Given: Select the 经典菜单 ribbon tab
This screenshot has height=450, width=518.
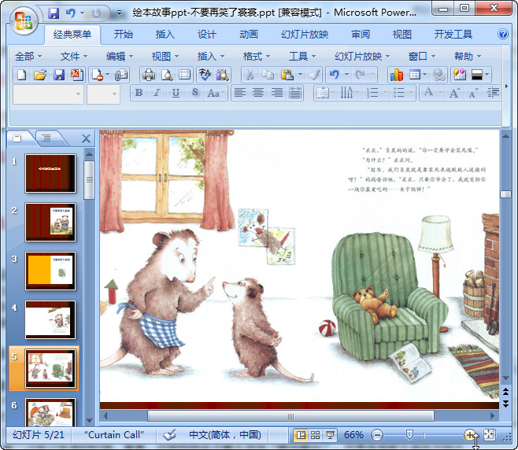Looking at the screenshot, I should pos(72,34).
